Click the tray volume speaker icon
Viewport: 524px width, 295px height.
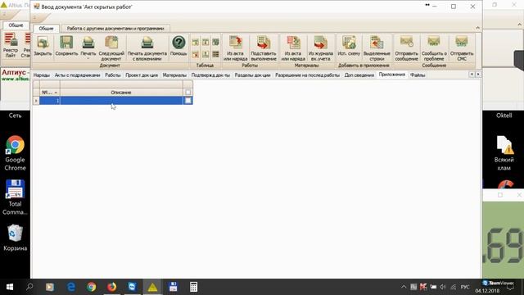tap(443, 287)
